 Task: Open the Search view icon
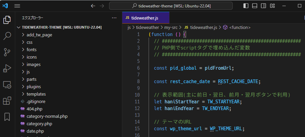7,36
